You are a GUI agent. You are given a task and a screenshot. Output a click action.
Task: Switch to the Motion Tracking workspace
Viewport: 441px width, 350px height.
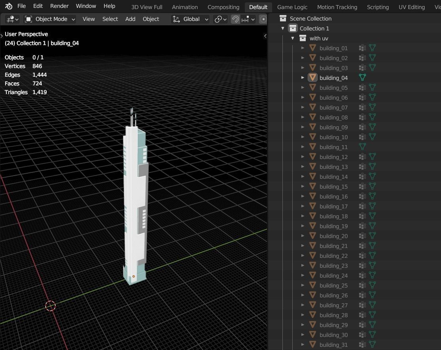coord(337,7)
